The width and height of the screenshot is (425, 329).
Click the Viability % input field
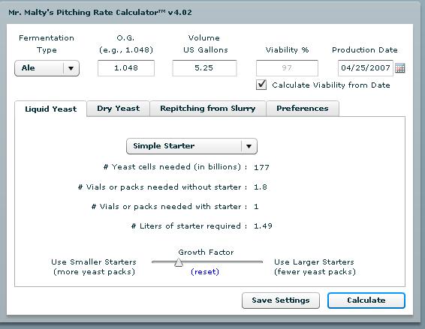pos(287,68)
